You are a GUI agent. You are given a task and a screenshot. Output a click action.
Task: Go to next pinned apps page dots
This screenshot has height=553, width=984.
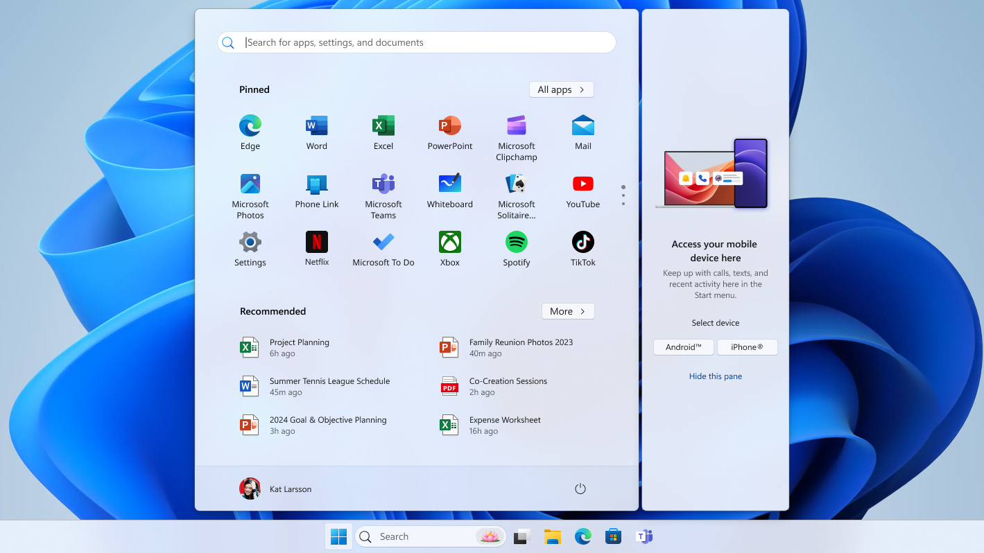(x=623, y=195)
